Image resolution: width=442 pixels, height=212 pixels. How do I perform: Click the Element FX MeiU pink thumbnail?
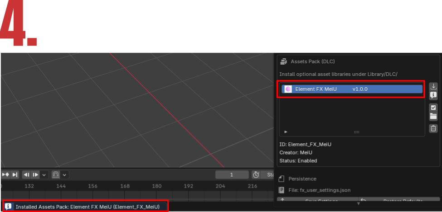[288, 89]
